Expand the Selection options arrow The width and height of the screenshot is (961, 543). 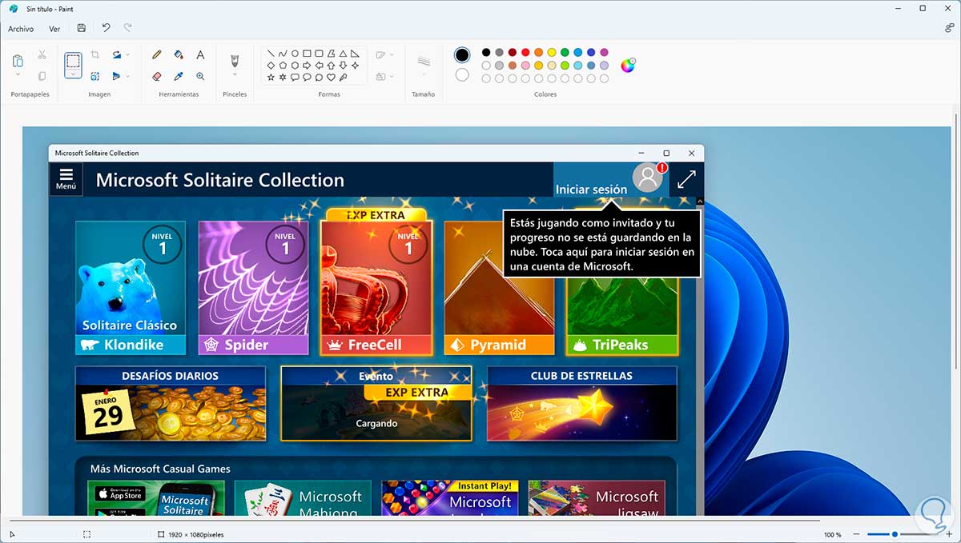pos(73,74)
